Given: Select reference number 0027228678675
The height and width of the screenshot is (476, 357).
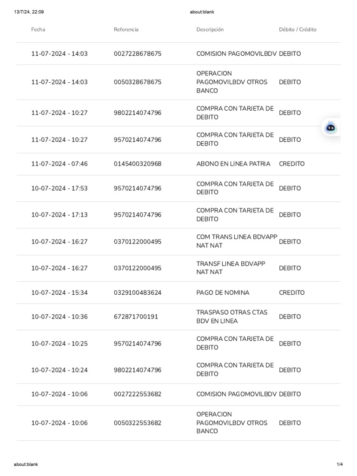Looking at the screenshot, I should pos(138,54).
